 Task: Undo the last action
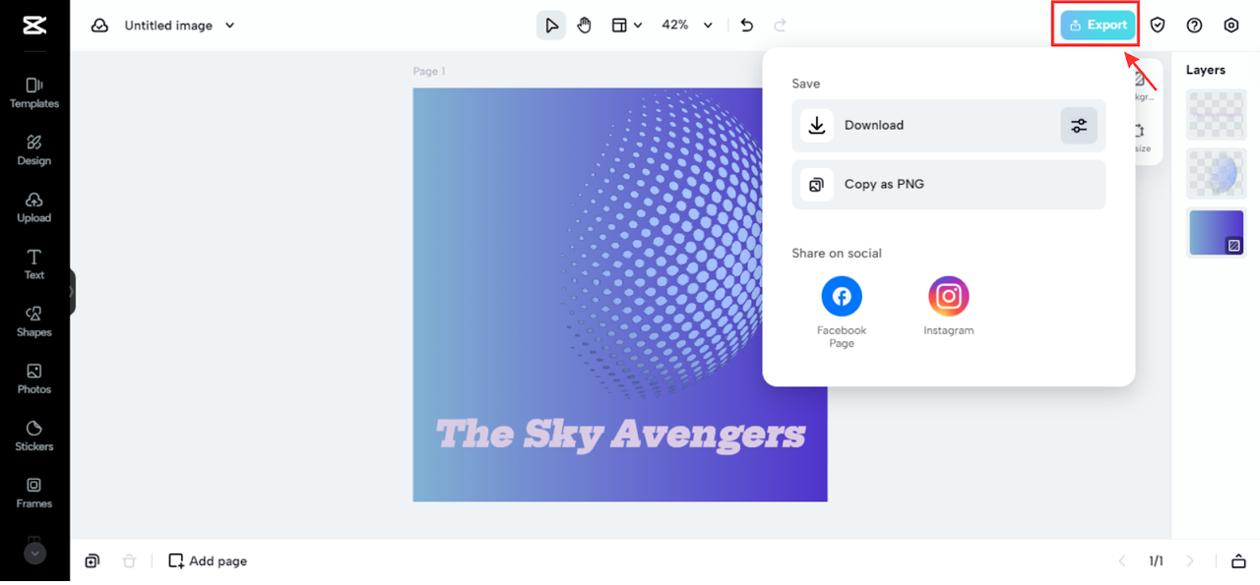[747, 26]
